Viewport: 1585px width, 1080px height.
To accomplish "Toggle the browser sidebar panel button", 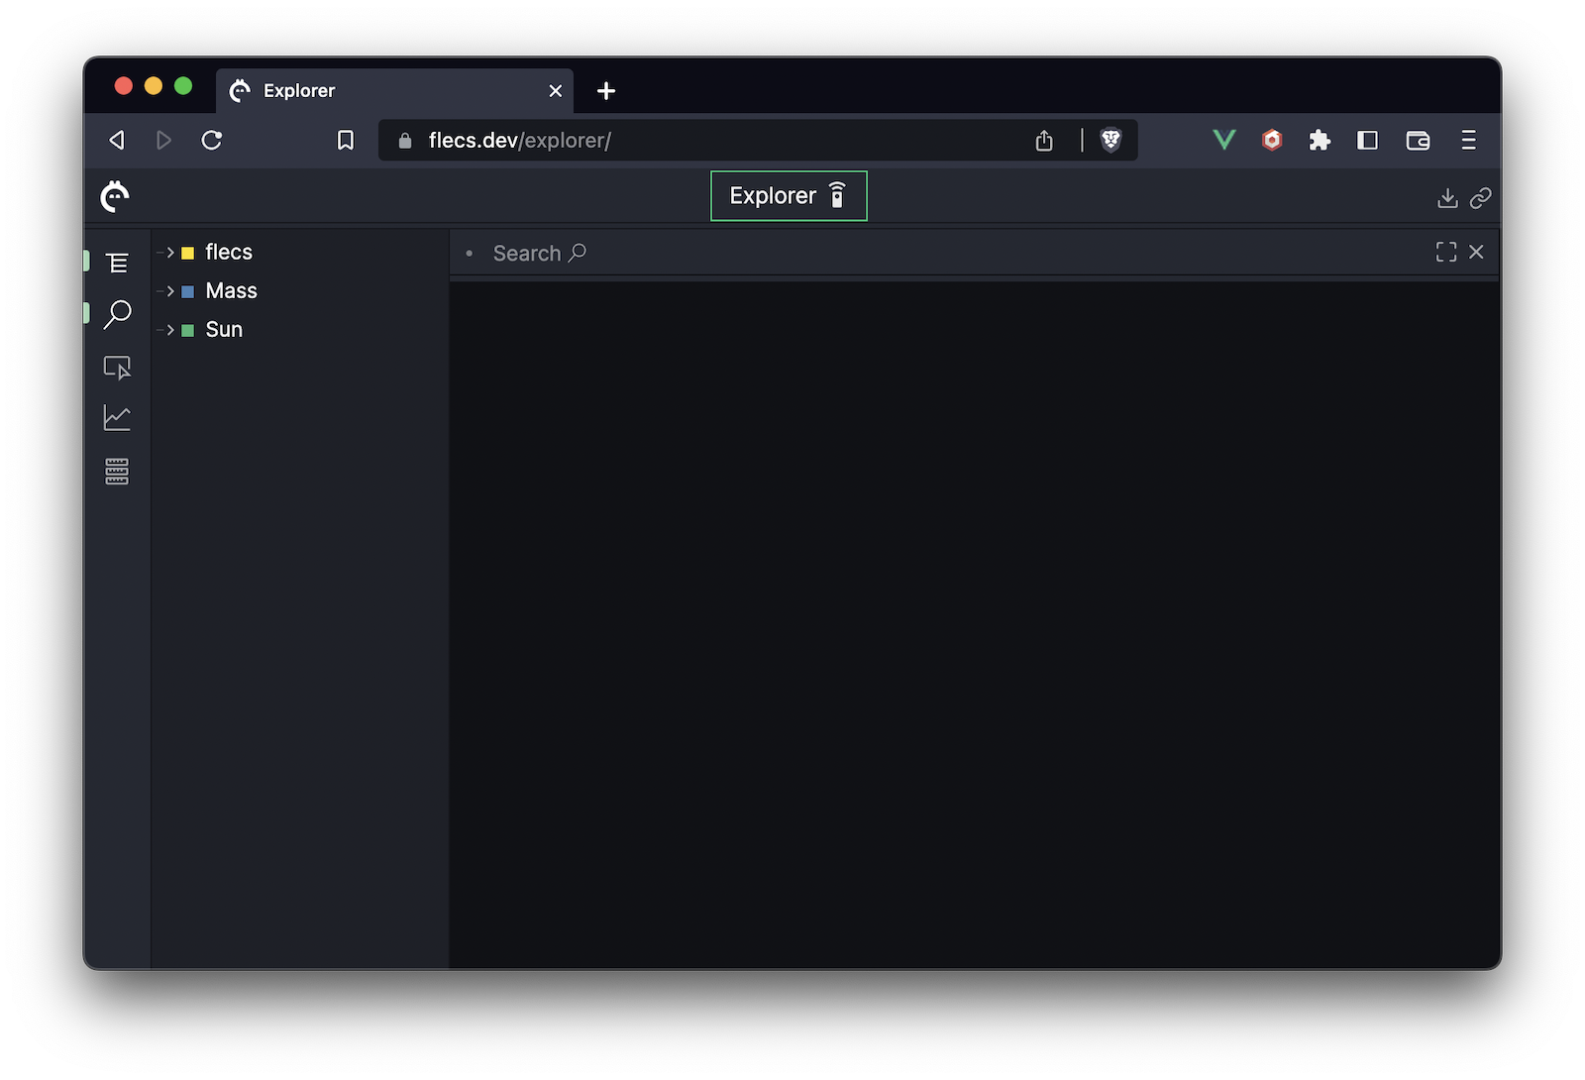I will pyautogui.click(x=1367, y=141).
